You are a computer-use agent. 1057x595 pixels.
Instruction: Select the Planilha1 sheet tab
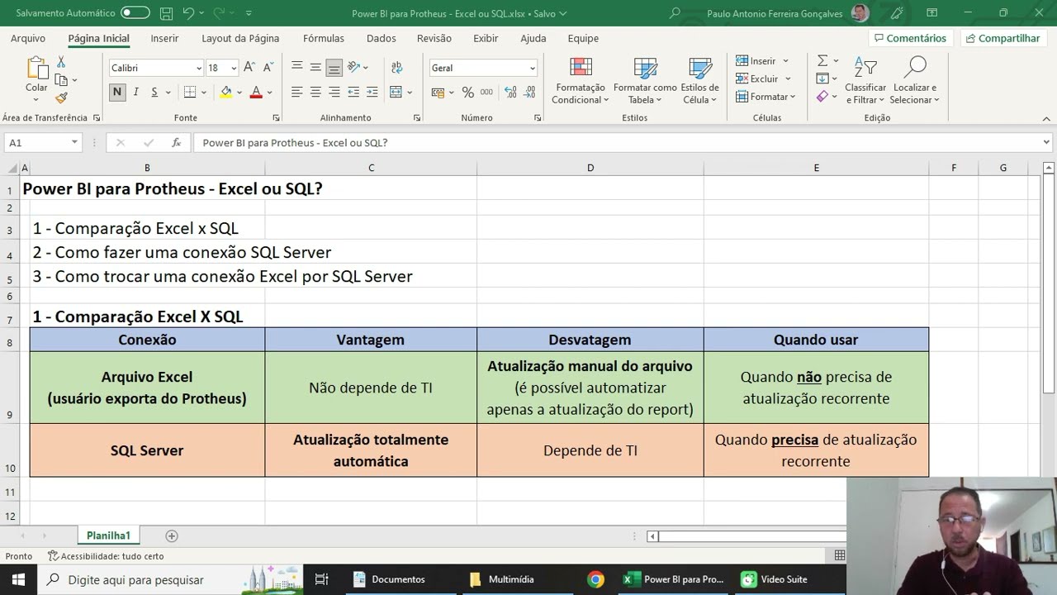(x=108, y=535)
